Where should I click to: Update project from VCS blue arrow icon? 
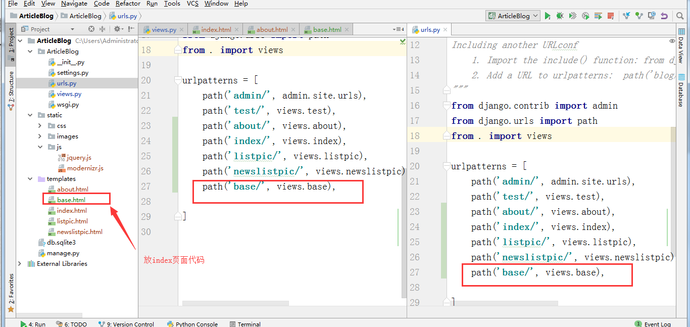click(626, 16)
